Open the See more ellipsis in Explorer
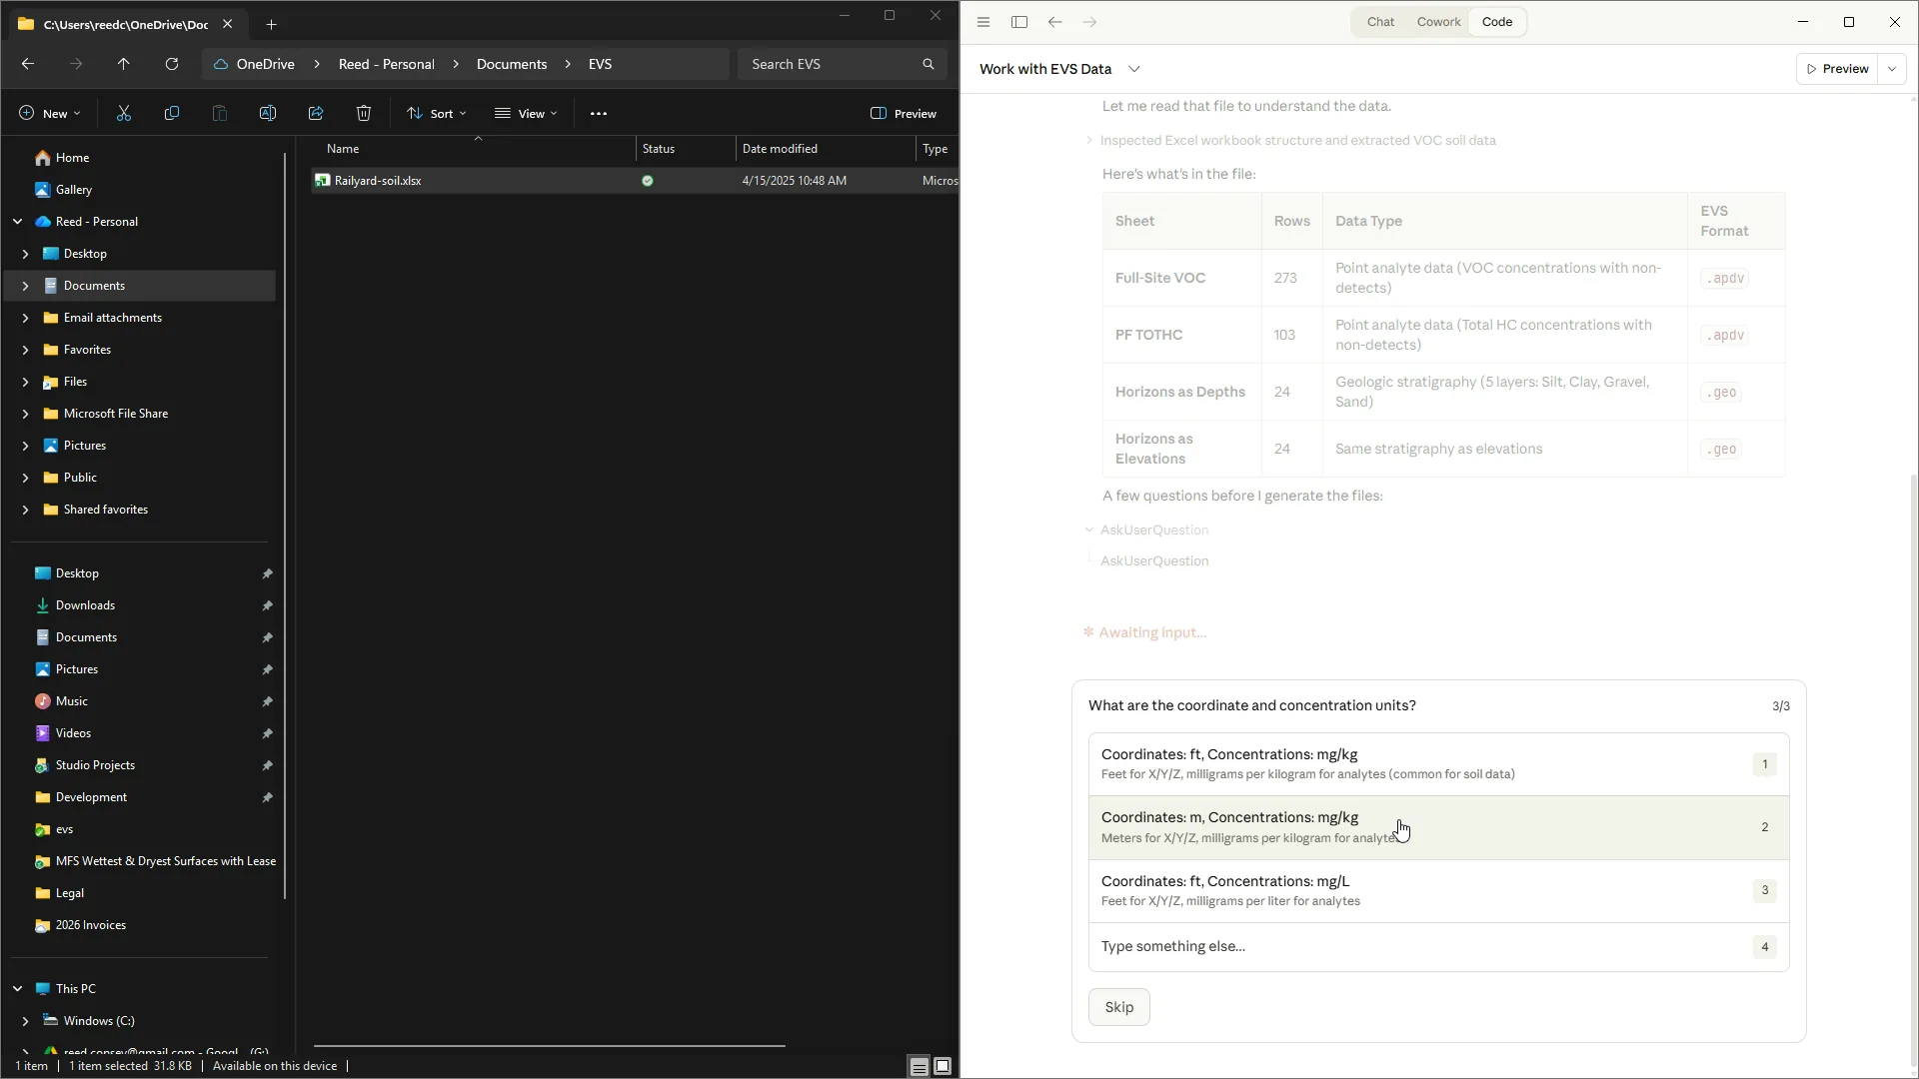The image size is (1919, 1079). [599, 114]
